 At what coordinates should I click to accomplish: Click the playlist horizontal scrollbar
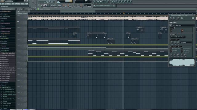click(x=78, y=11)
